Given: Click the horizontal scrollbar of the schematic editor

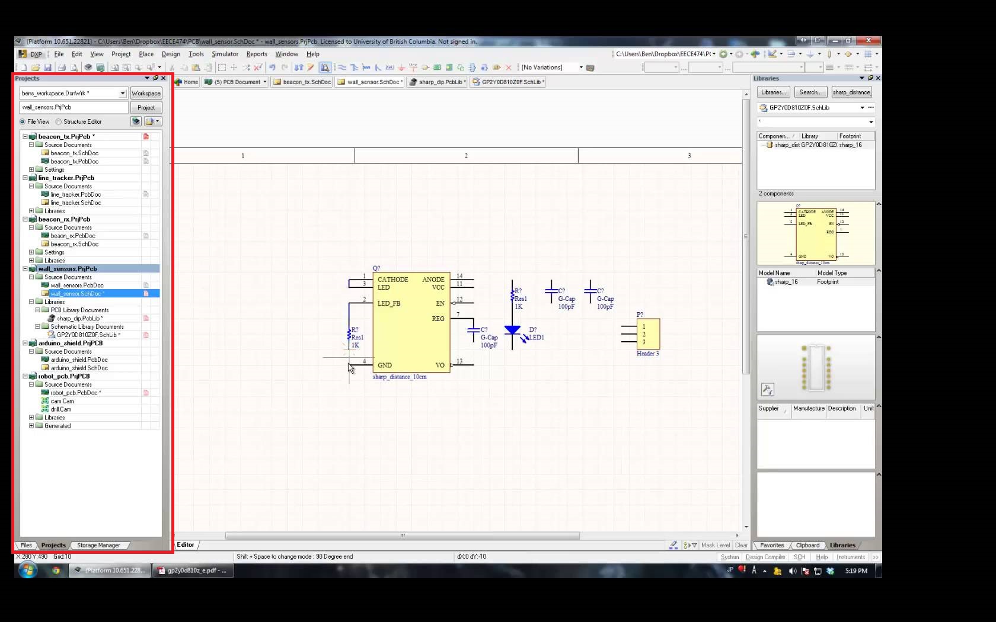Looking at the screenshot, I should pyautogui.click(x=402, y=536).
